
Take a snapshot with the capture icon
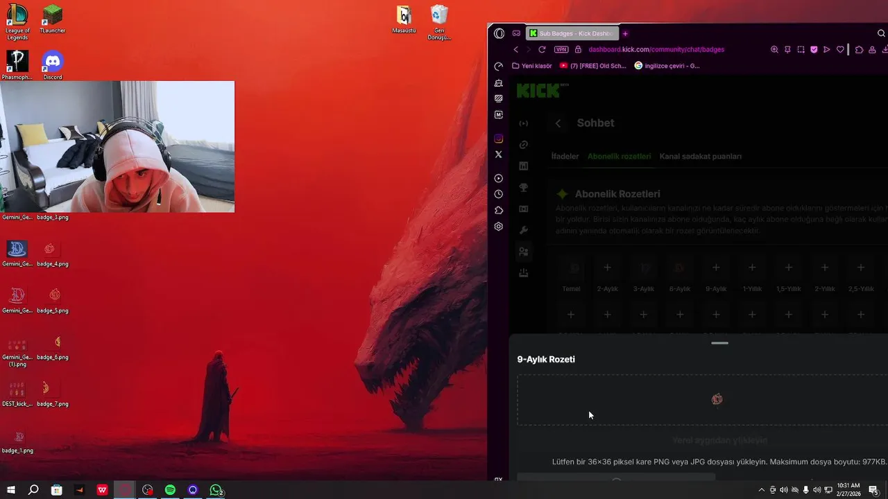(x=801, y=49)
